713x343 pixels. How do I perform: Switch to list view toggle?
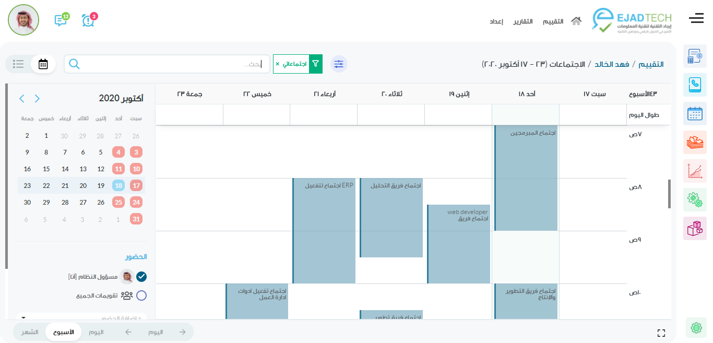tap(19, 64)
